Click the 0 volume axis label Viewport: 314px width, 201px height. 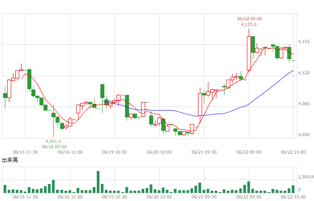click(x=299, y=189)
